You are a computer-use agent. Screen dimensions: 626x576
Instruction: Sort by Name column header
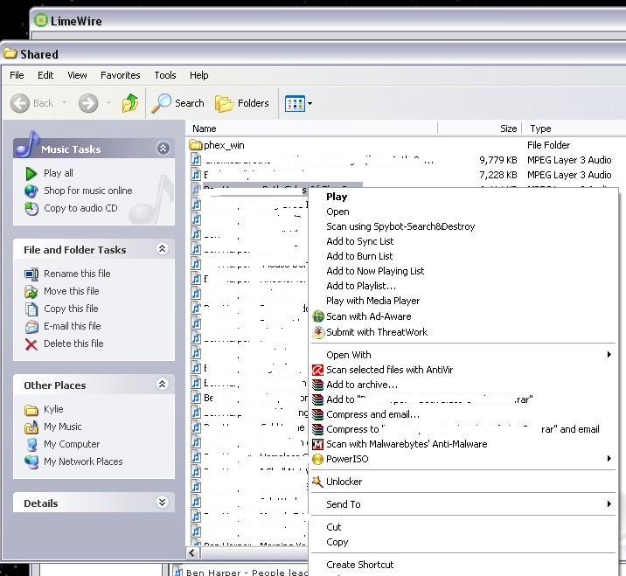point(312,128)
